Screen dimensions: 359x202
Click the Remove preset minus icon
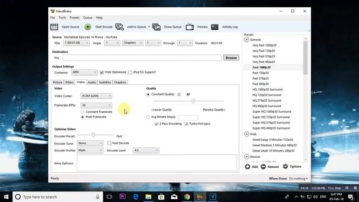[x=263, y=167]
